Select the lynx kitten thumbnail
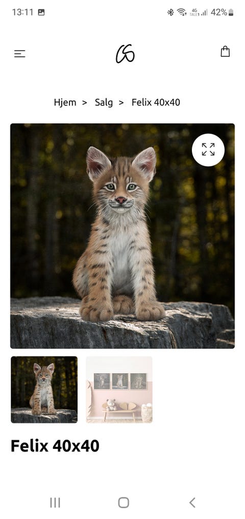The height and width of the screenshot is (519, 245). [44, 389]
